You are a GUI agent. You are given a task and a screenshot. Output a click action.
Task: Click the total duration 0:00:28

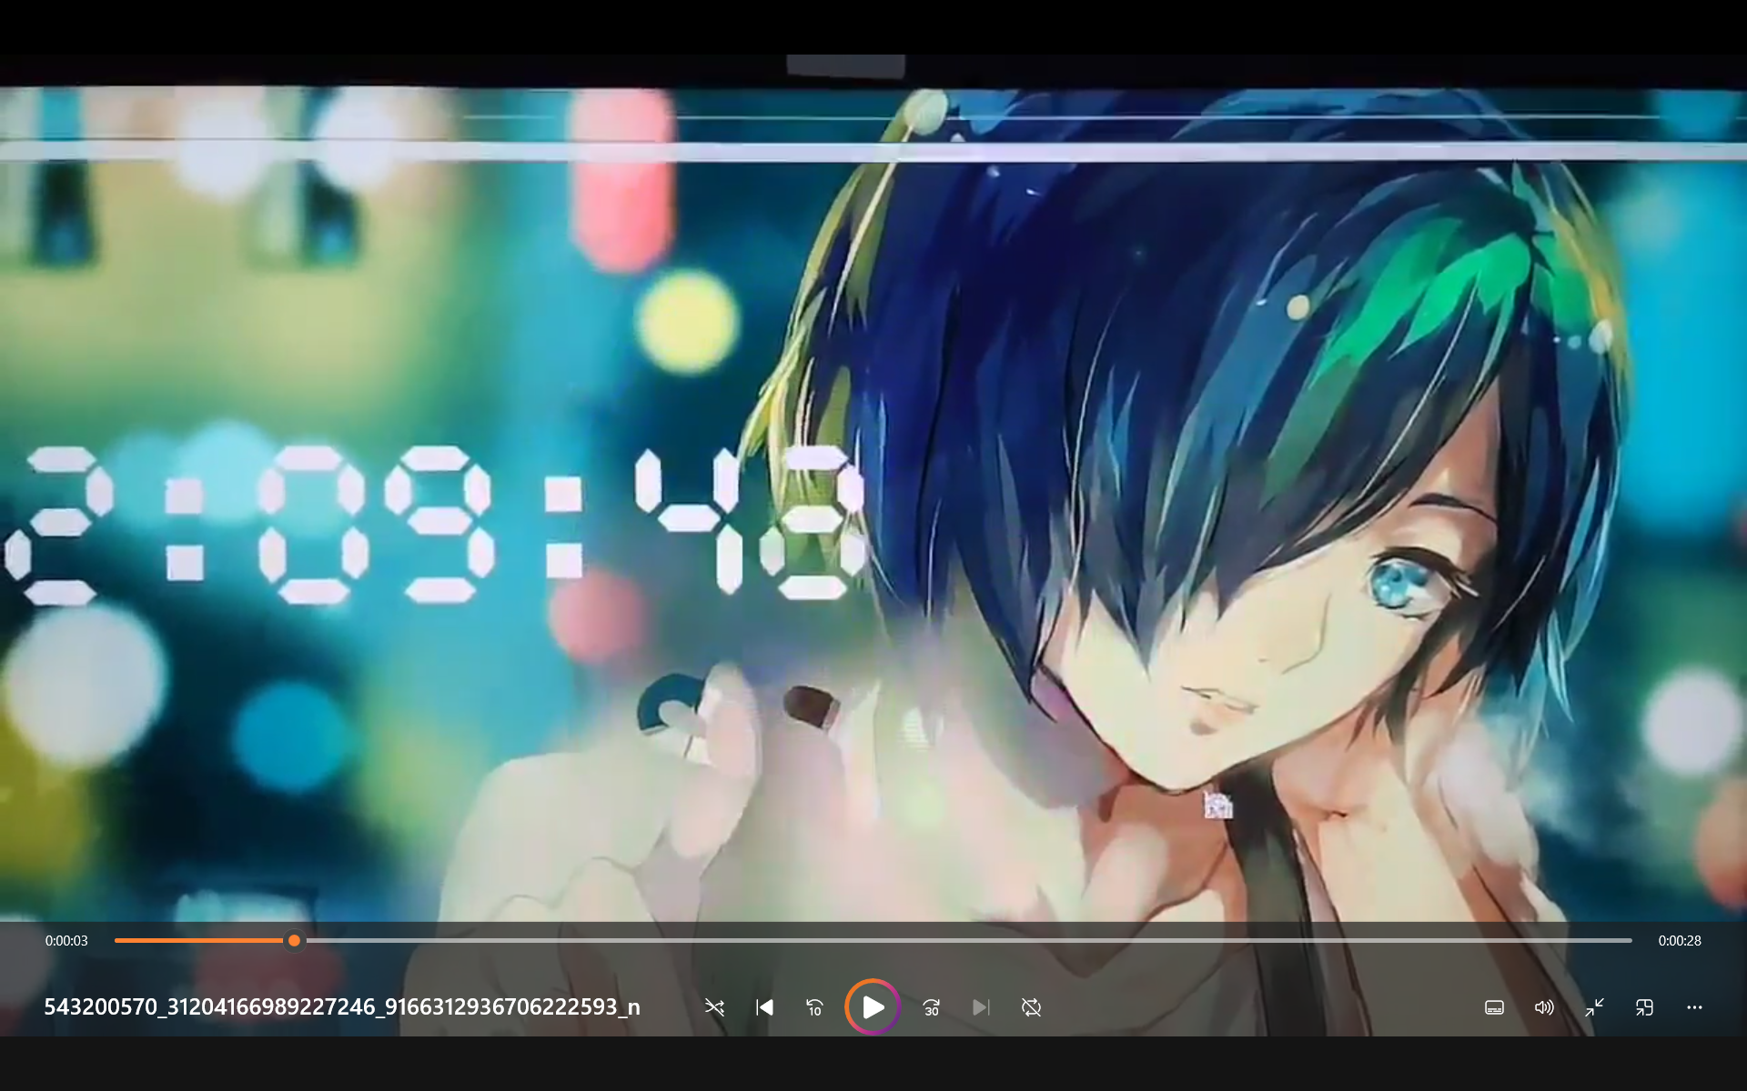point(1680,940)
